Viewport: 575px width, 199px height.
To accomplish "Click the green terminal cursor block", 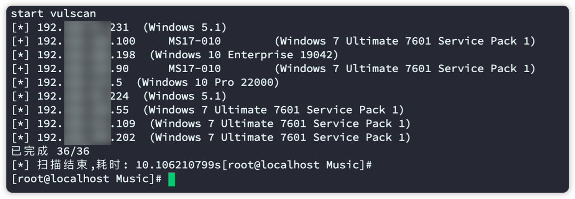I will 171,179.
